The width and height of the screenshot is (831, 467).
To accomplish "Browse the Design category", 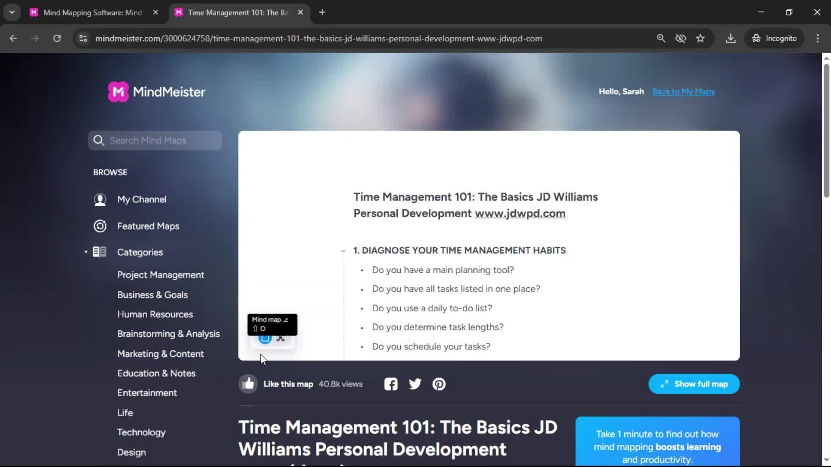I will tap(132, 452).
